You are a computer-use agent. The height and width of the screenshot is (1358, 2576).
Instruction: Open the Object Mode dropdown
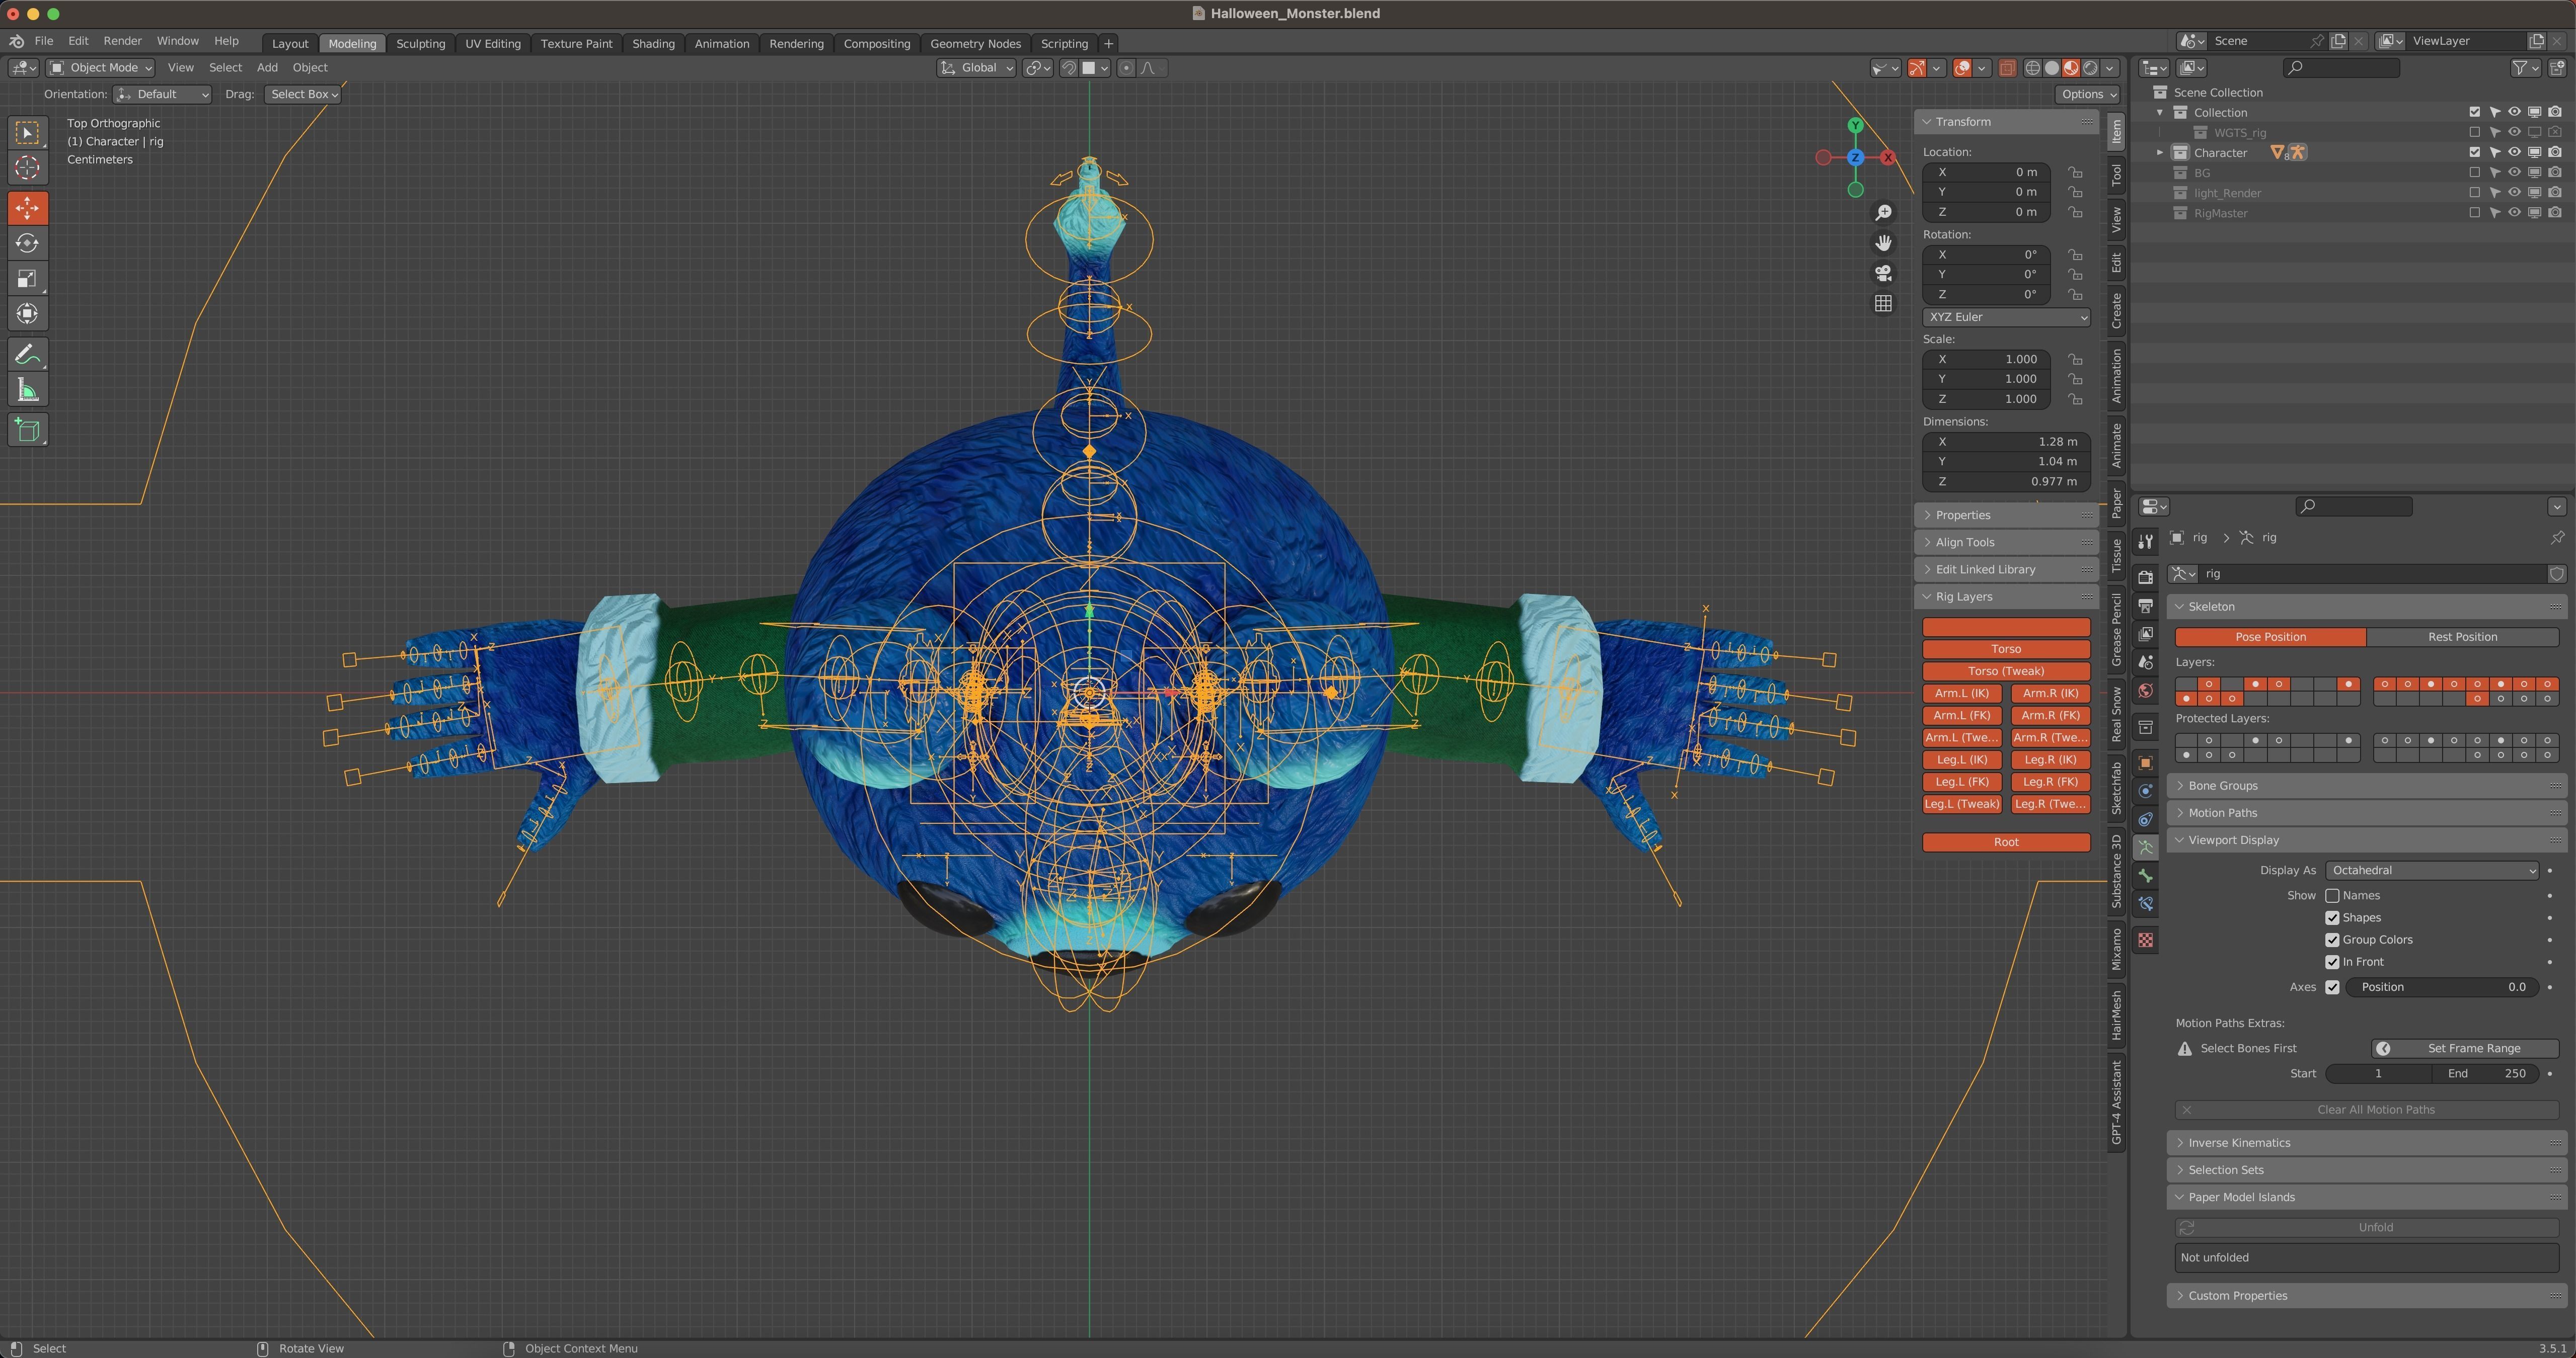(100, 68)
